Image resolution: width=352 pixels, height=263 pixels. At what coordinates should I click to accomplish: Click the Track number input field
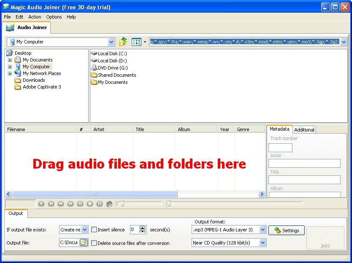(x=280, y=148)
